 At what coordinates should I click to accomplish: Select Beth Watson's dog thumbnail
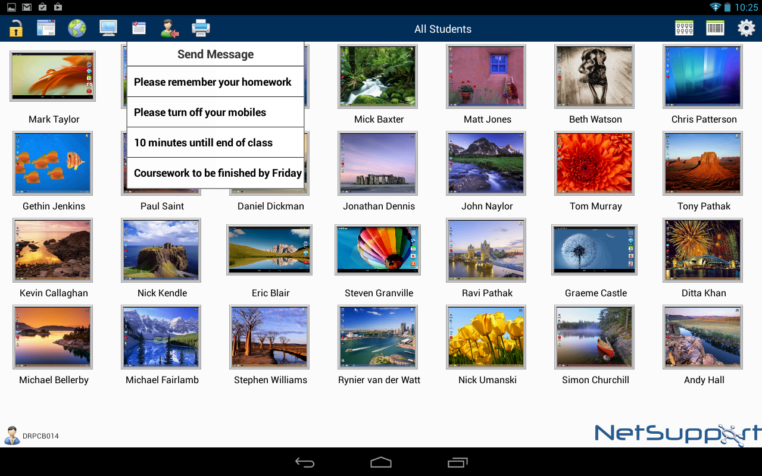coord(595,76)
